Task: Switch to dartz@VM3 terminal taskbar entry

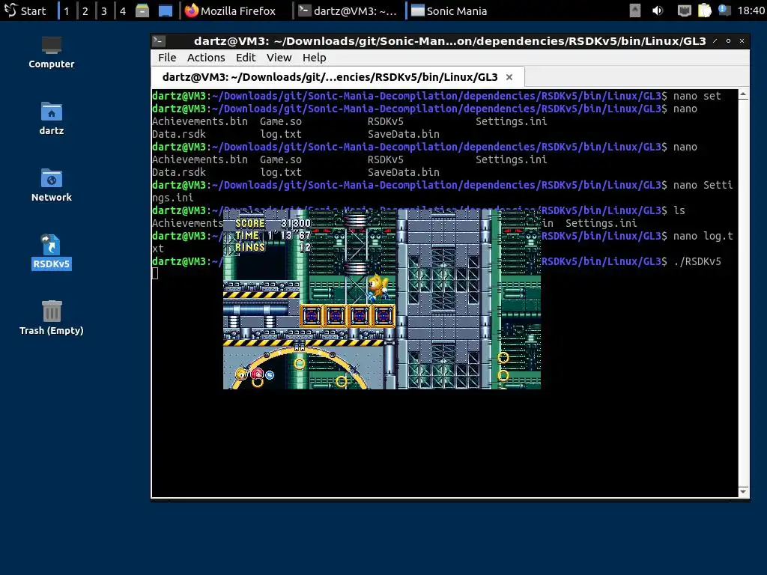Action: 348,10
